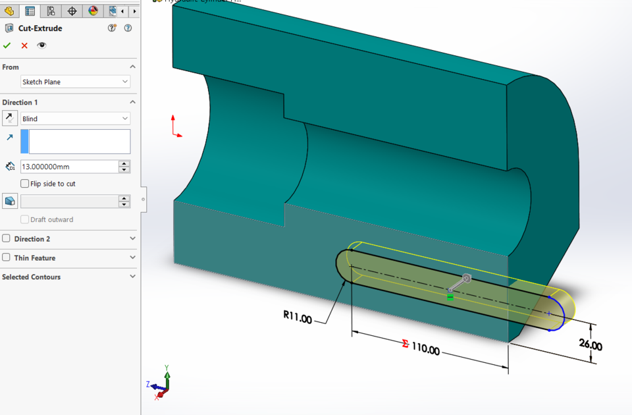
Task: Open the Sketch Plane dropdown under From
Action: pyautogui.click(x=74, y=80)
